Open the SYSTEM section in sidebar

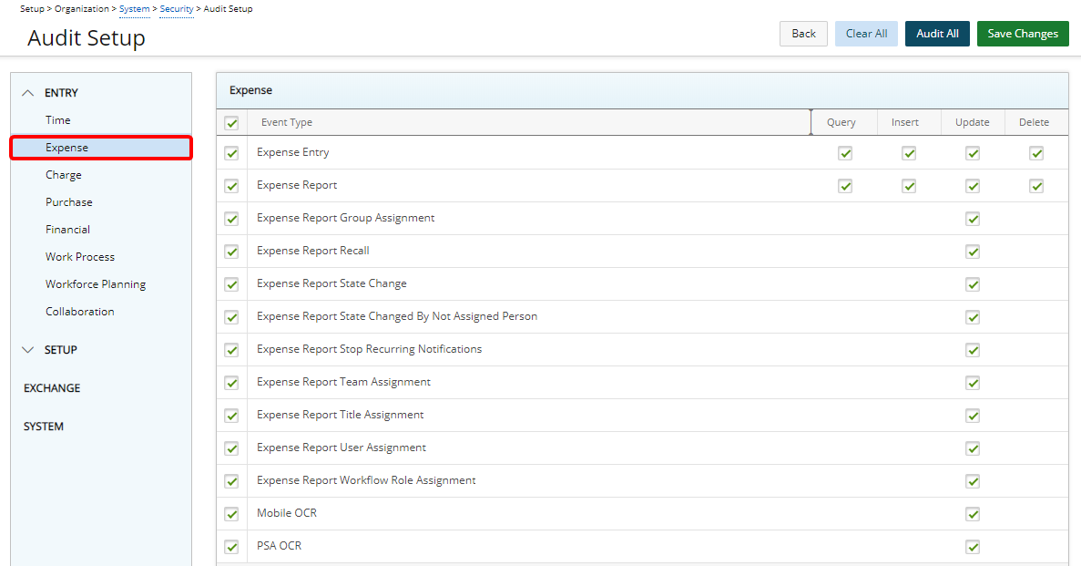click(x=44, y=427)
